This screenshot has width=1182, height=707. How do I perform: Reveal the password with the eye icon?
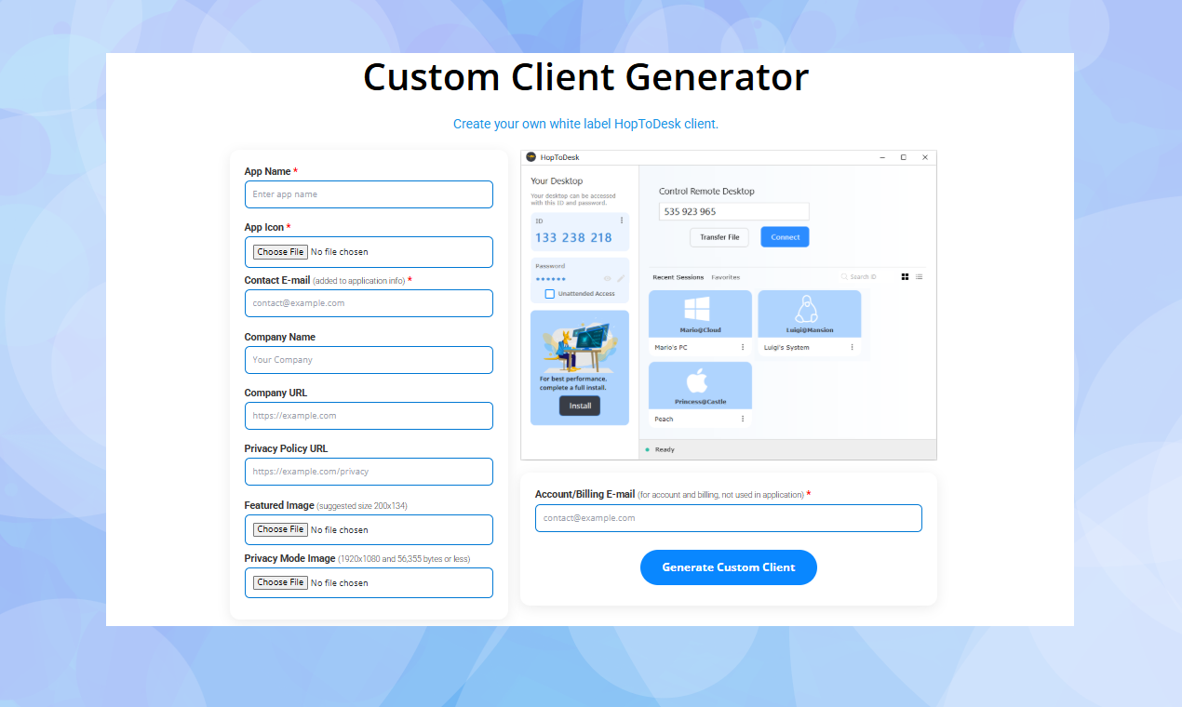pyautogui.click(x=608, y=278)
